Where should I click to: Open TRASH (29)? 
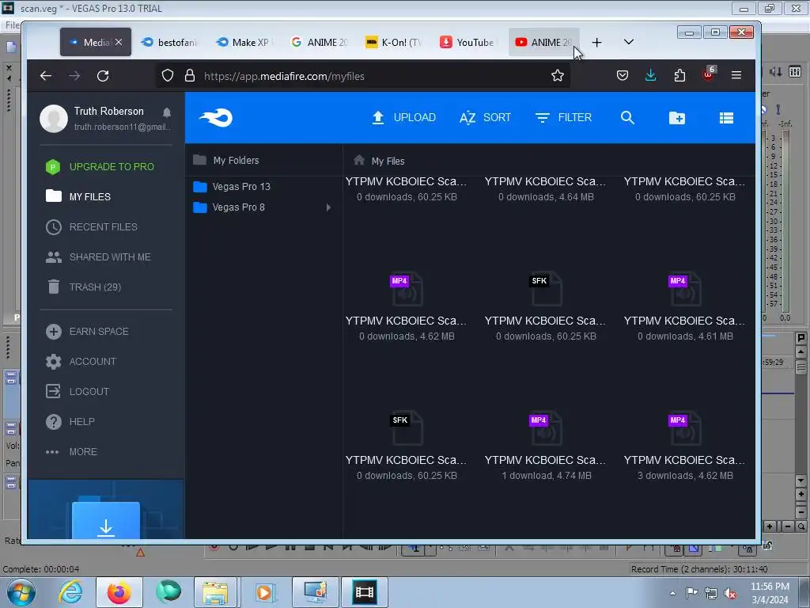coord(83,287)
